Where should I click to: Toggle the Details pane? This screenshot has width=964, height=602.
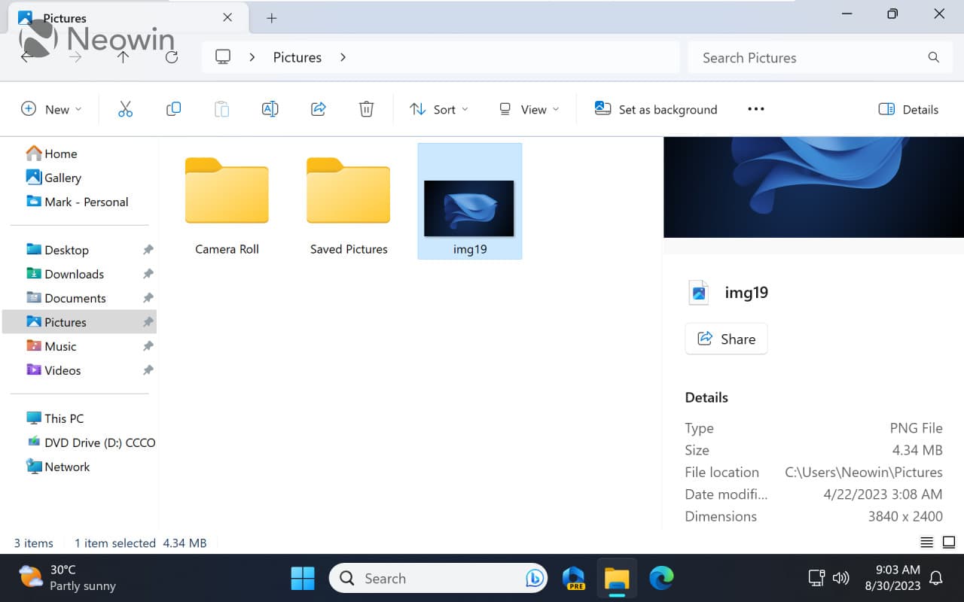tap(908, 109)
